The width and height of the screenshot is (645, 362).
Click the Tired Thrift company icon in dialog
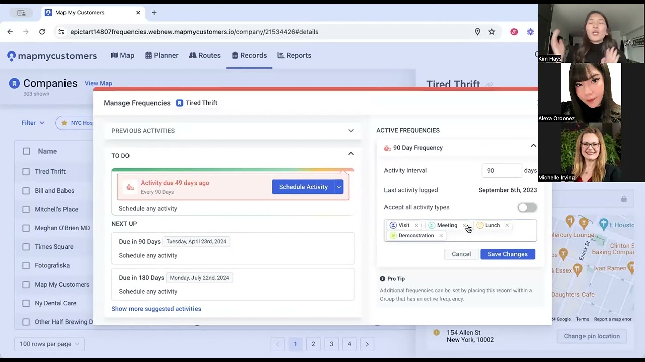point(180,103)
